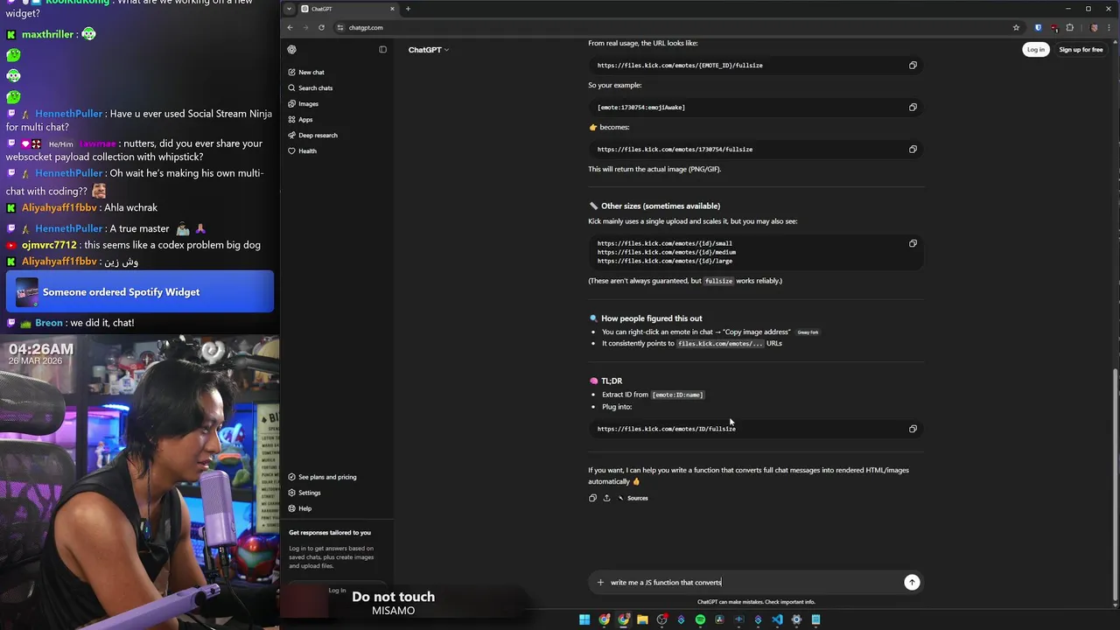This screenshot has width=1120, height=630.
Task: Open the Chrome profile avatar
Action: click(1093, 27)
